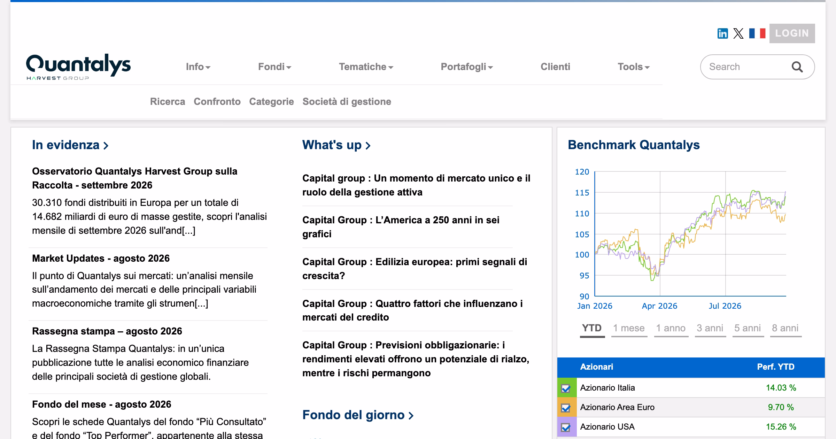
Task: Click the Azionario Italia row label
Action: point(607,388)
